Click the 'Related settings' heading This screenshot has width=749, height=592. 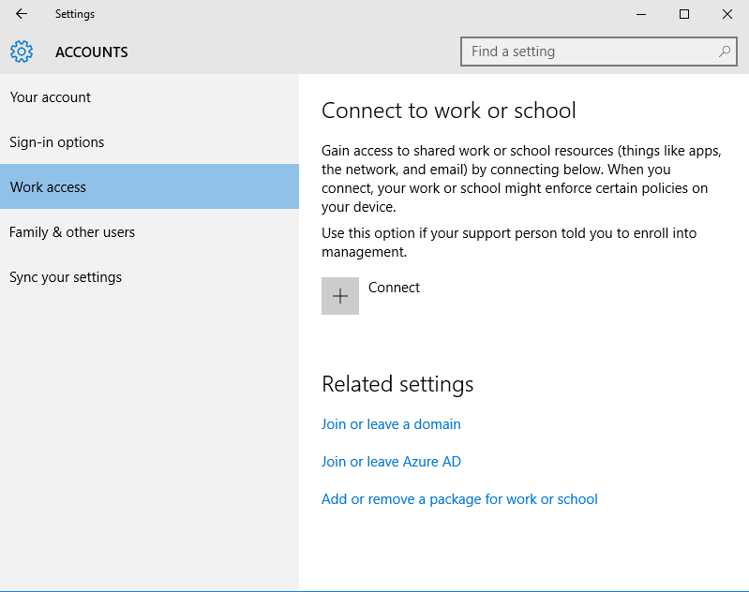click(397, 384)
